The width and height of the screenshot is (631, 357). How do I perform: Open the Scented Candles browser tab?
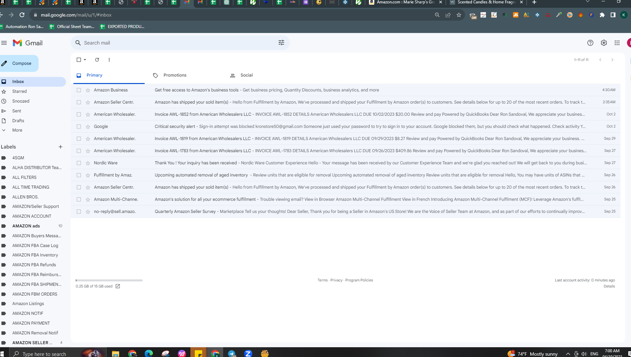click(486, 2)
